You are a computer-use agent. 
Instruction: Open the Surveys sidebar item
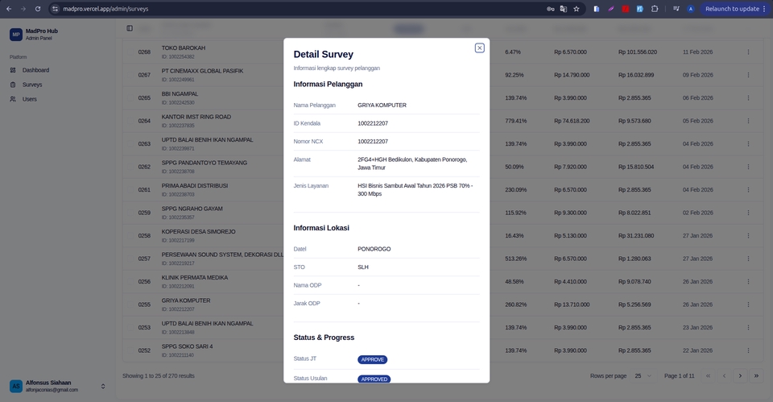(32, 85)
